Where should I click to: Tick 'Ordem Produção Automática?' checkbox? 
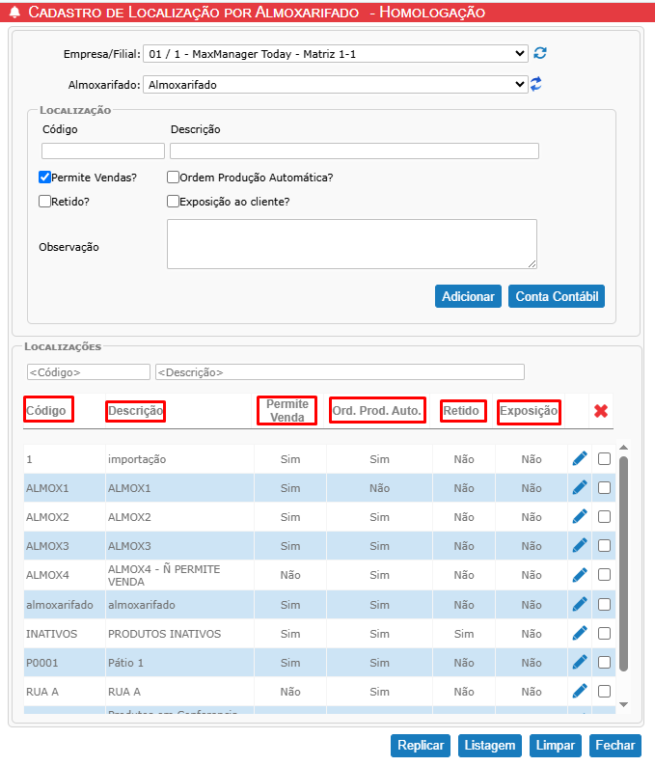[x=173, y=178]
